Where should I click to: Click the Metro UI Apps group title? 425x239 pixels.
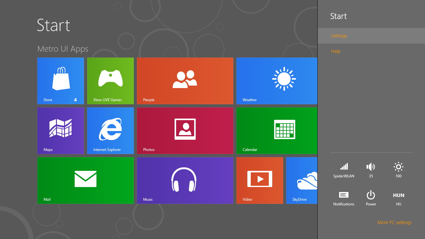[63, 49]
